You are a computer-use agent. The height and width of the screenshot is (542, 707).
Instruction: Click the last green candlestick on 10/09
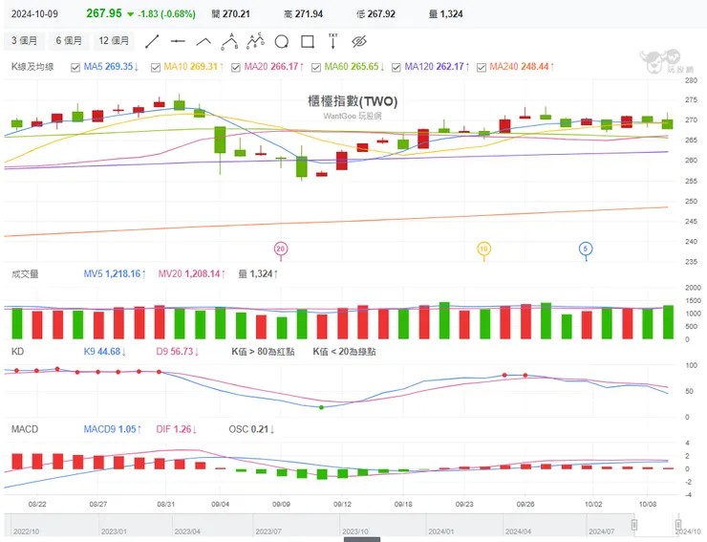click(x=667, y=123)
